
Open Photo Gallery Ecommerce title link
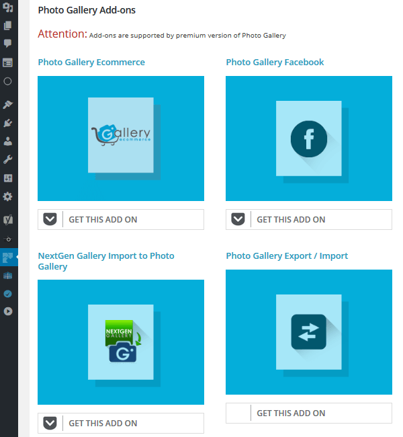(x=91, y=62)
